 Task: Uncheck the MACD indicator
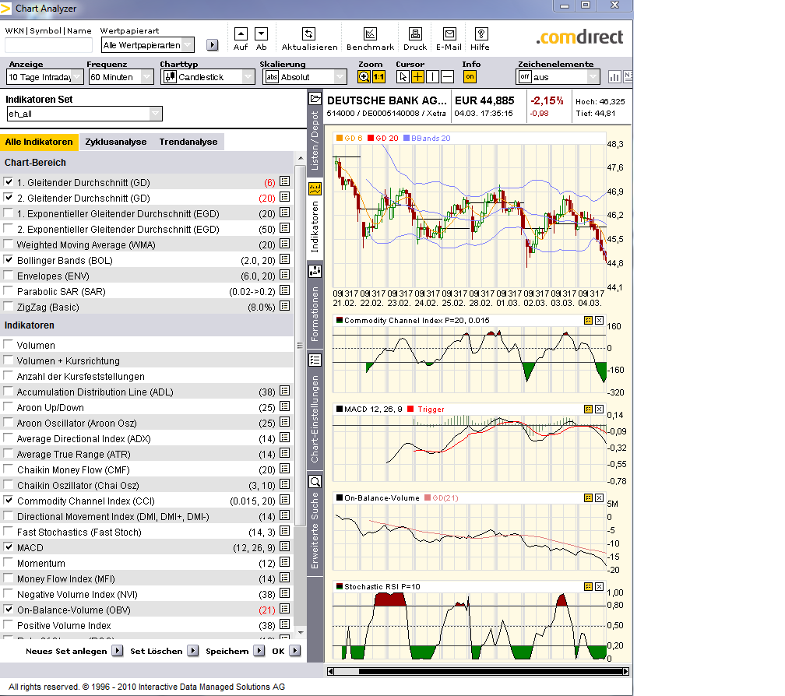pyautogui.click(x=9, y=547)
